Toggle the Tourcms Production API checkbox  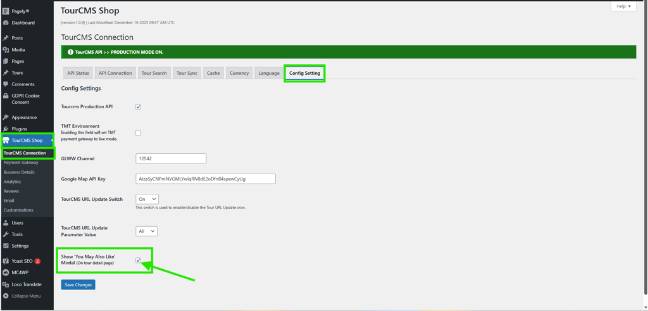[139, 106]
